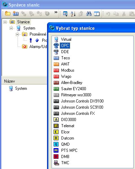
Task: Choose AMiT station type
Action: coord(65,64)
